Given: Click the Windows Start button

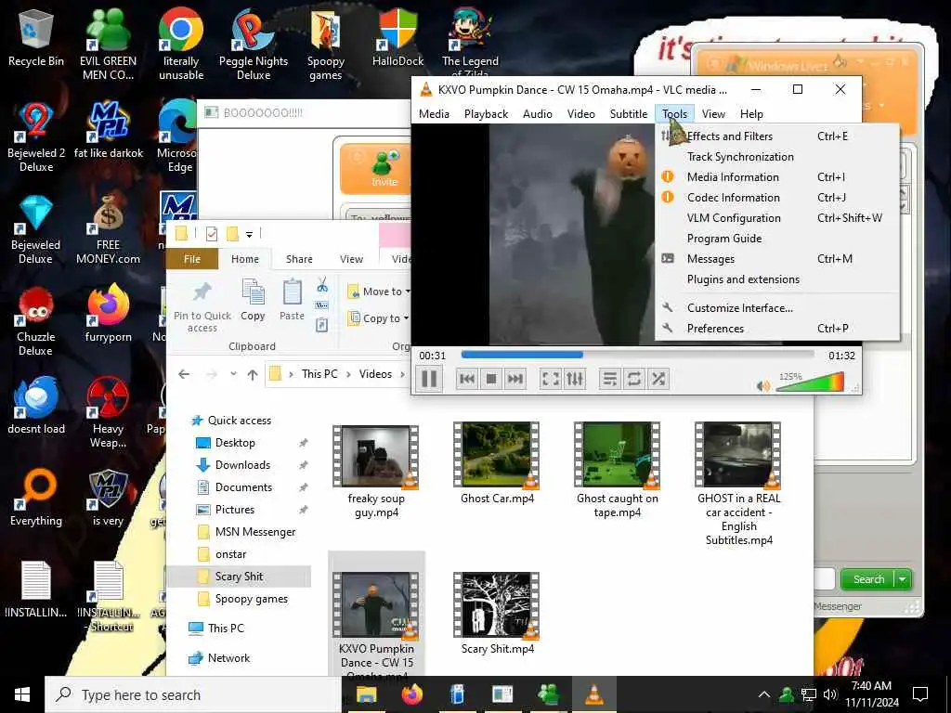Looking at the screenshot, I should 22,694.
